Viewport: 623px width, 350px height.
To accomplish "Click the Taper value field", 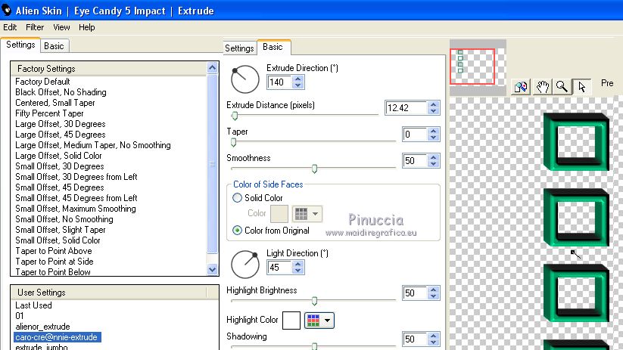I will (x=415, y=135).
